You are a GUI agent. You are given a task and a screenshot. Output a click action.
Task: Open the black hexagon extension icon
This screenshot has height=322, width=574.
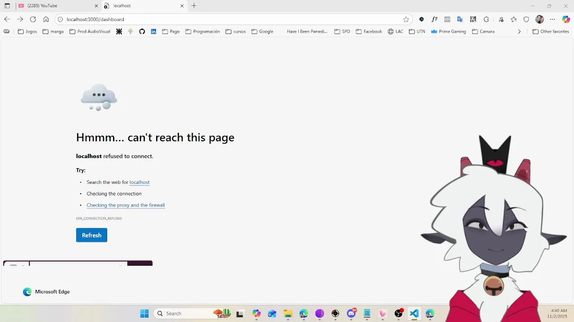[x=422, y=19]
